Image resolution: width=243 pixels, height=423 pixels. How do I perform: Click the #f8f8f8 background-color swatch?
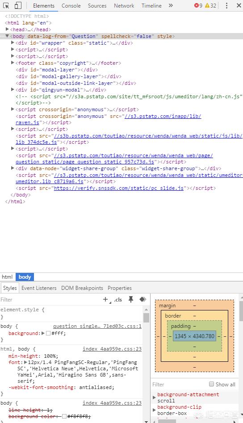(64, 417)
